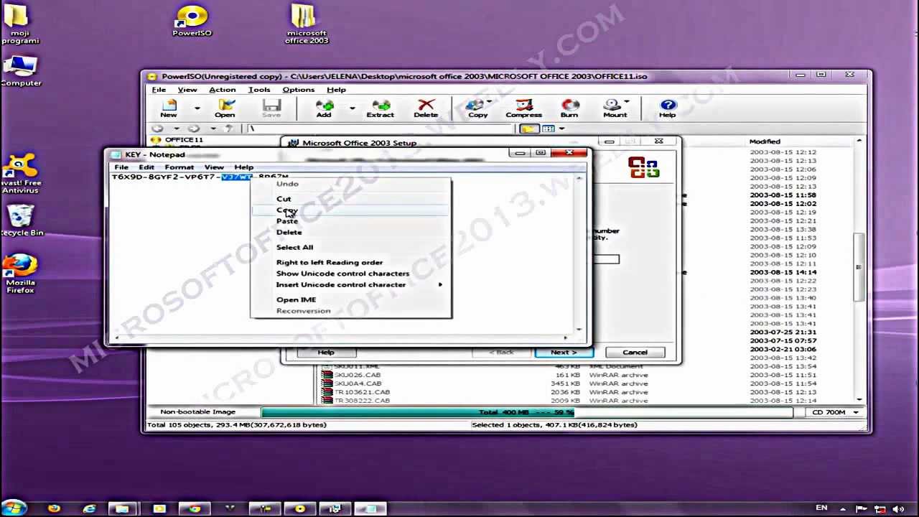Click the Forward navigation arrow in PowerISO
Viewport: 919px width, 517px height.
coord(194,129)
